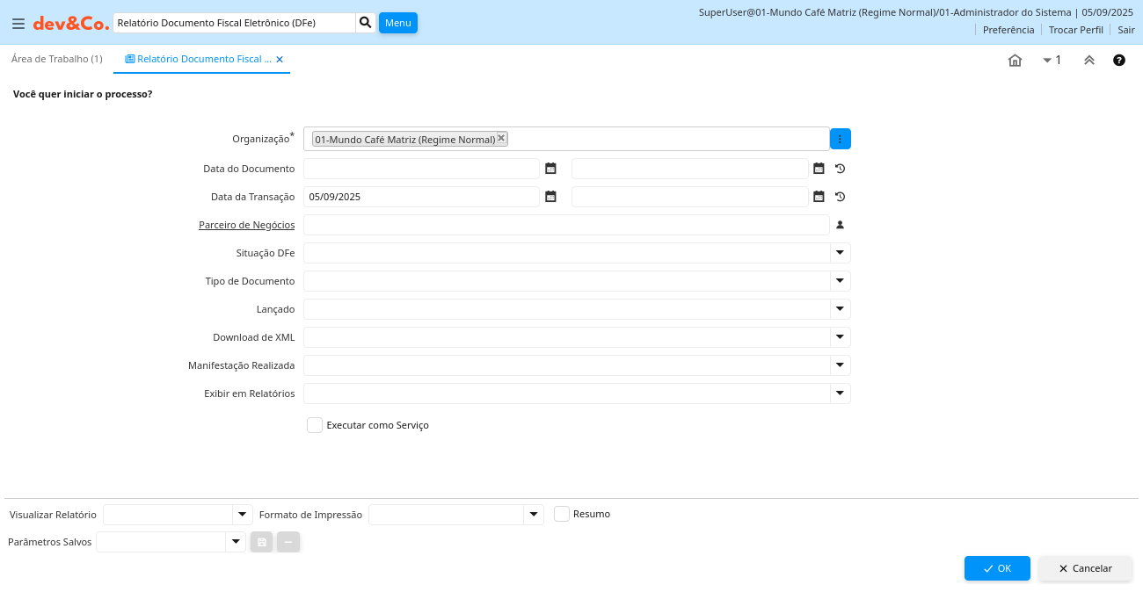Go to home via house icon
The image size is (1143, 592).
pyautogui.click(x=1015, y=61)
